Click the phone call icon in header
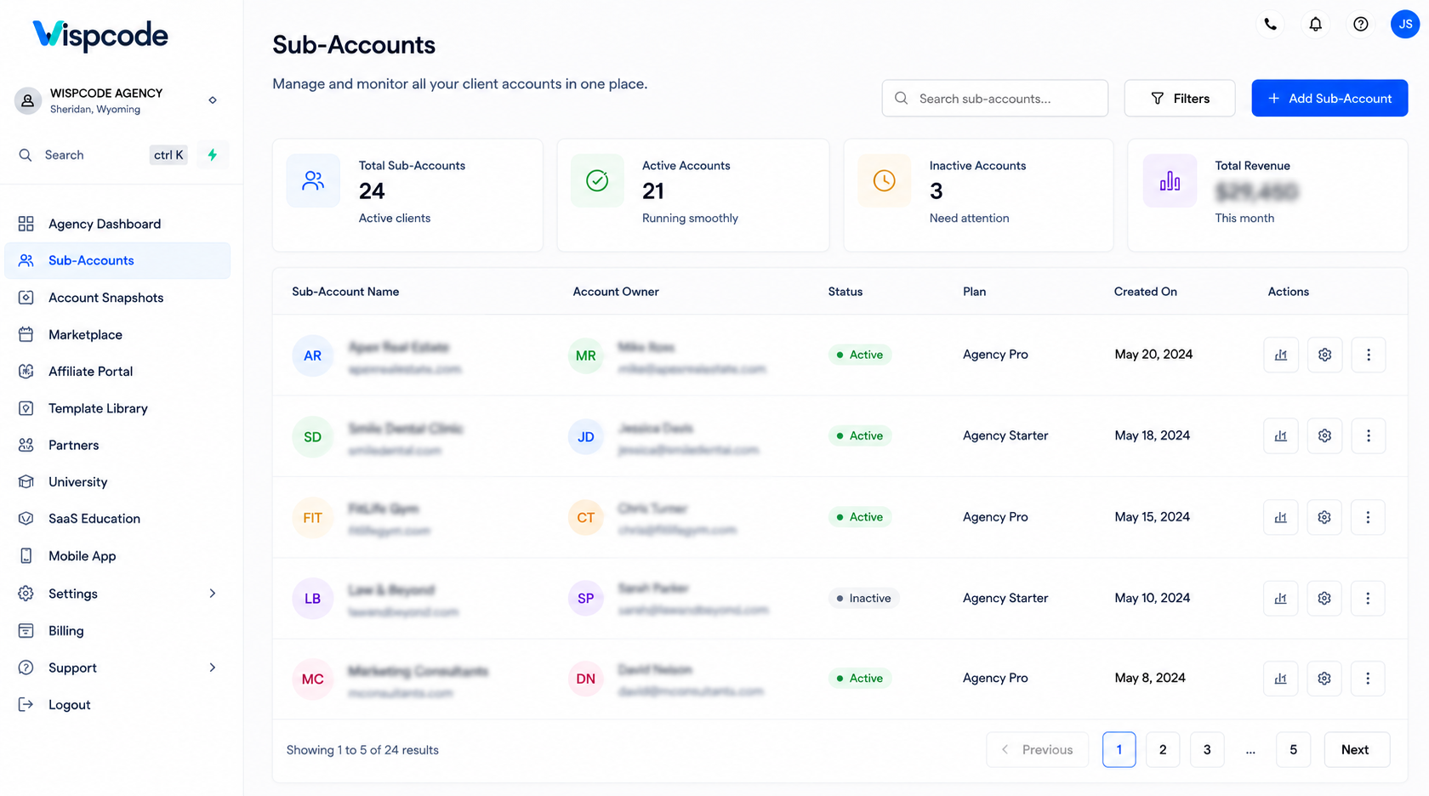This screenshot has width=1429, height=796. pos(1270,24)
